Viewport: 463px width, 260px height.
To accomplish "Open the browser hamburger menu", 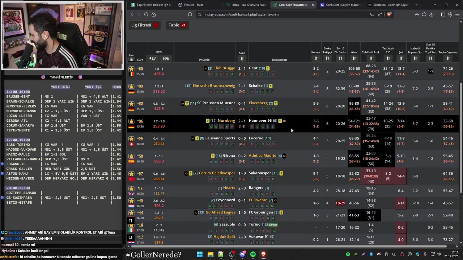I will [458, 14].
